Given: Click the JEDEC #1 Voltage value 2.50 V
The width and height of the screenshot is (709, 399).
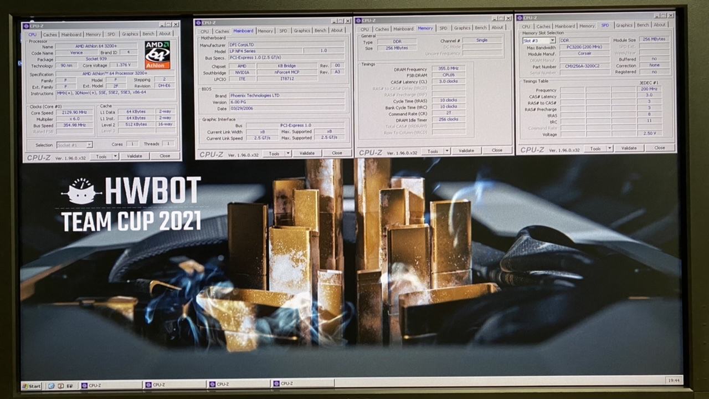Looking at the screenshot, I should click(x=649, y=134).
